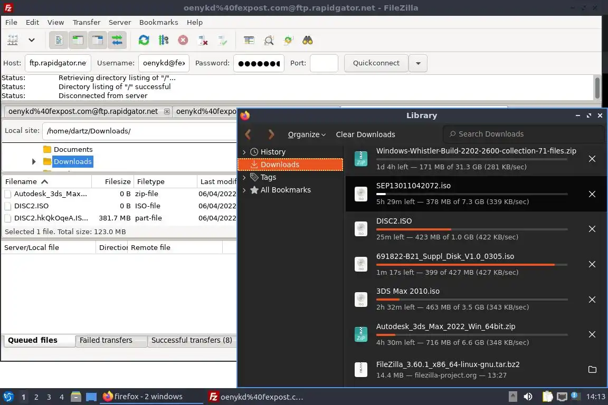Refresh file and folder lists
The width and height of the screenshot is (608, 405).
(144, 40)
